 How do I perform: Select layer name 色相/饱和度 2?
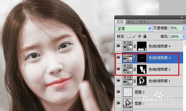tap(159, 69)
